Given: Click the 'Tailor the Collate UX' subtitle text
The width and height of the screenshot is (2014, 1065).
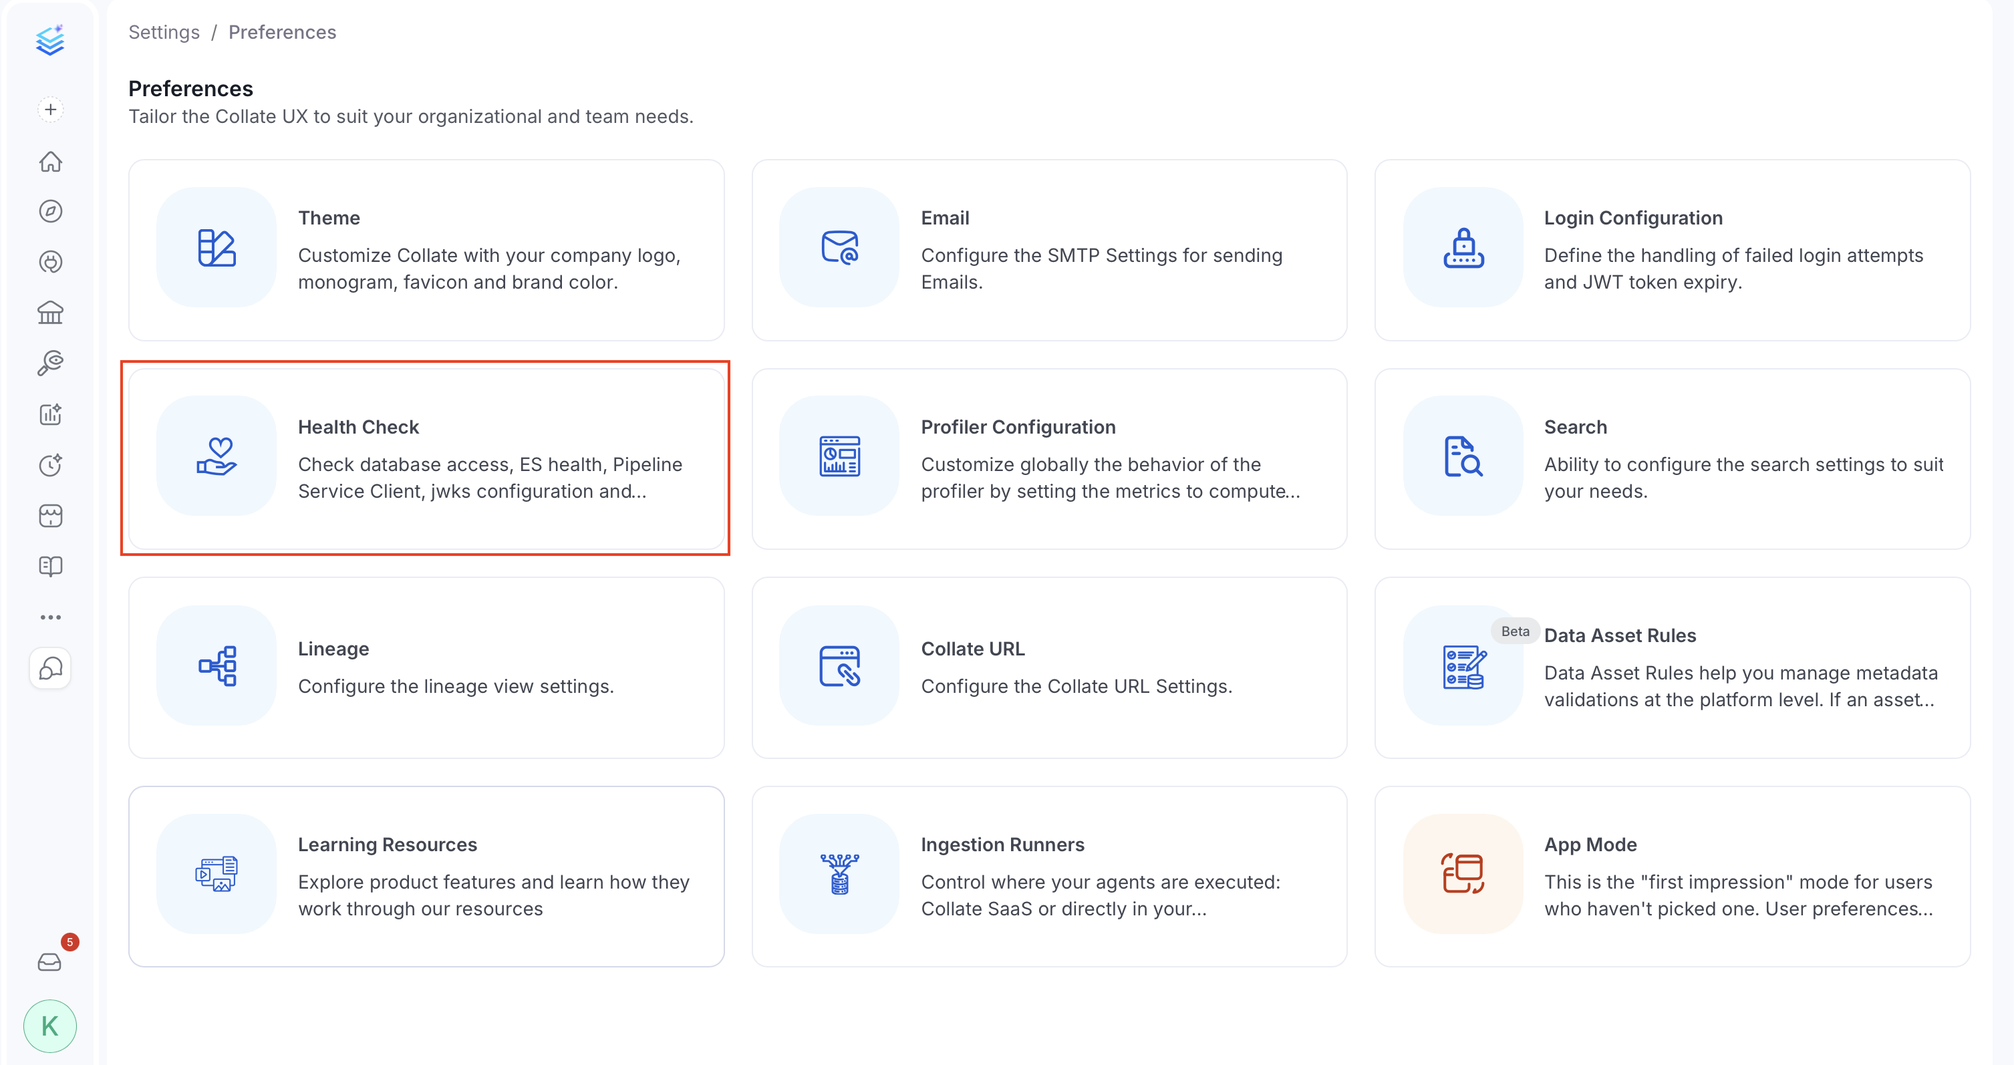Looking at the screenshot, I should click(410, 116).
